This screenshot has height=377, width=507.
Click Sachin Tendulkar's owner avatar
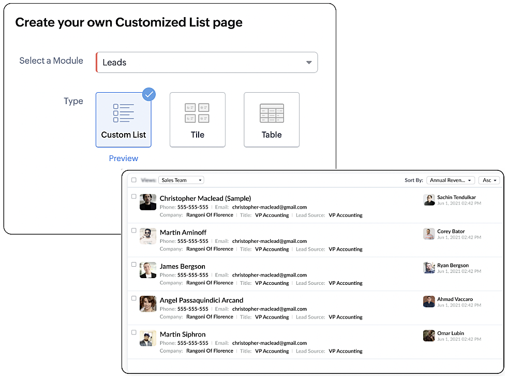[x=429, y=200]
